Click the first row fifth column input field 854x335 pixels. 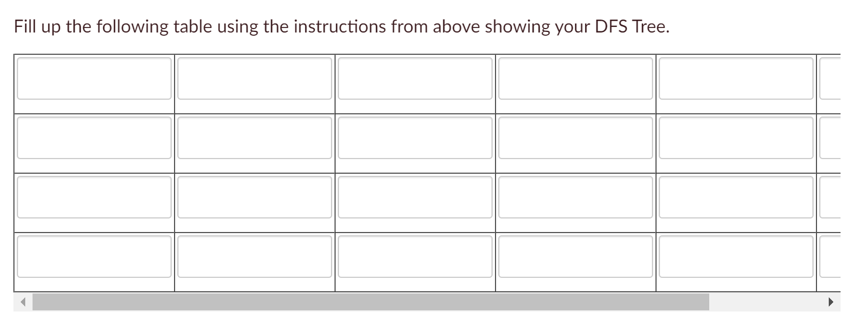[x=736, y=78]
